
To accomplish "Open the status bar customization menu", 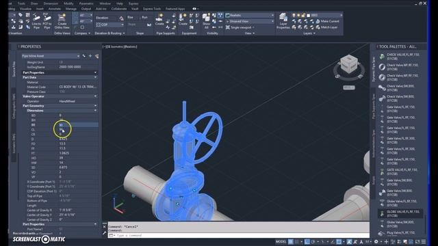I will coord(424,241).
